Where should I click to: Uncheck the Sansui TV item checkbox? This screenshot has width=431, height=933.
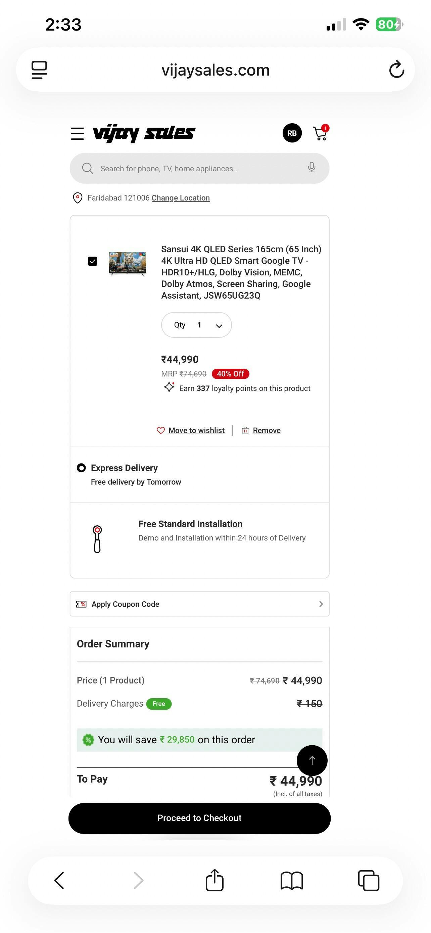point(93,261)
